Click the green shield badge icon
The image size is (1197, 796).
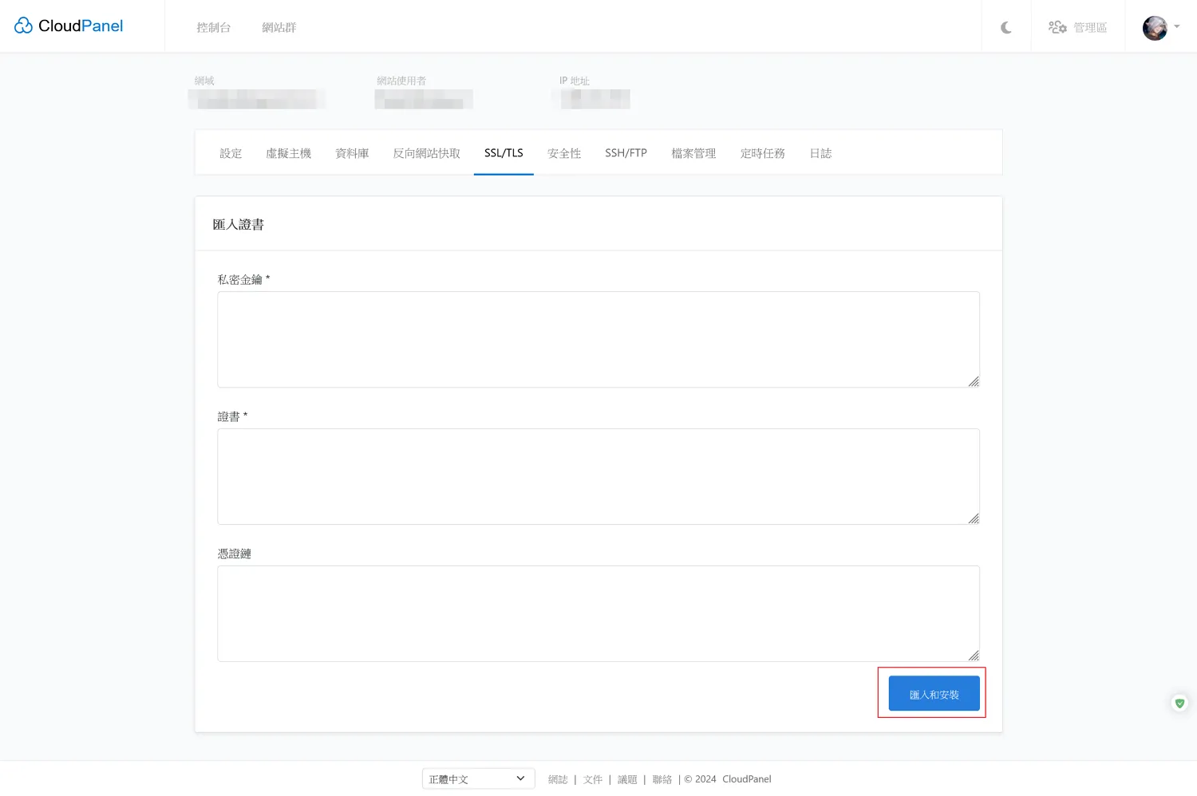pyautogui.click(x=1179, y=703)
